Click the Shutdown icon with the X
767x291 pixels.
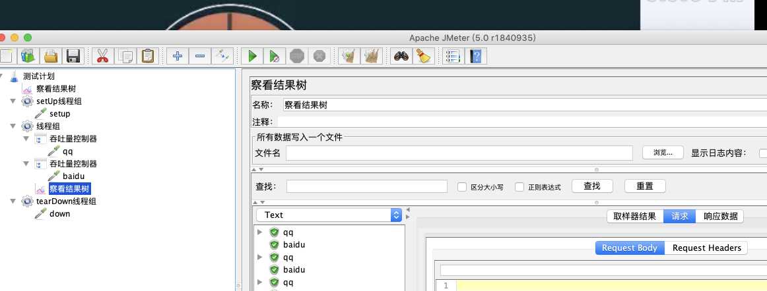click(x=319, y=56)
